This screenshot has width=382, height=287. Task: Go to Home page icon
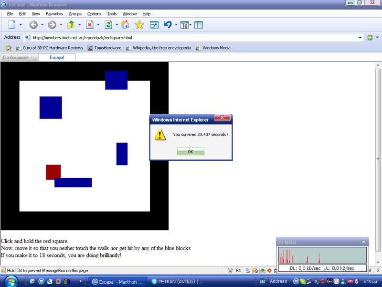pos(125,25)
